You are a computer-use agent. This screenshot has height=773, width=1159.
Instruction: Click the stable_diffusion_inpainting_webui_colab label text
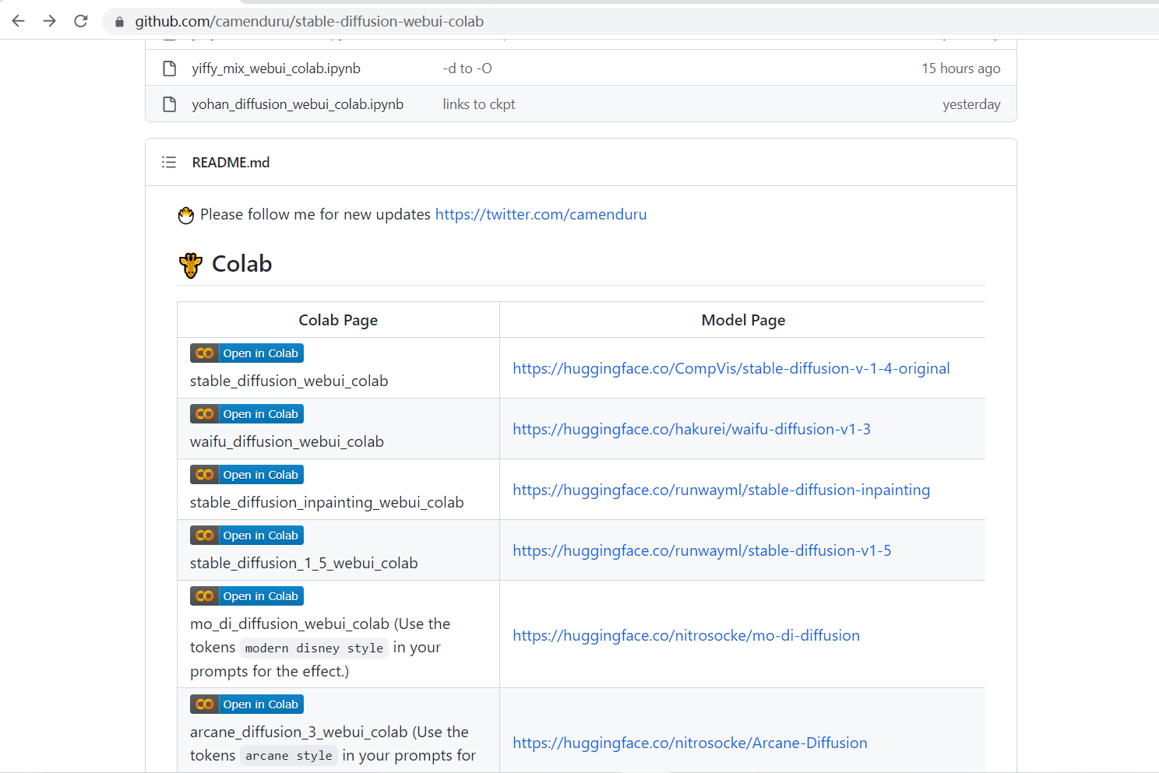tap(327, 502)
